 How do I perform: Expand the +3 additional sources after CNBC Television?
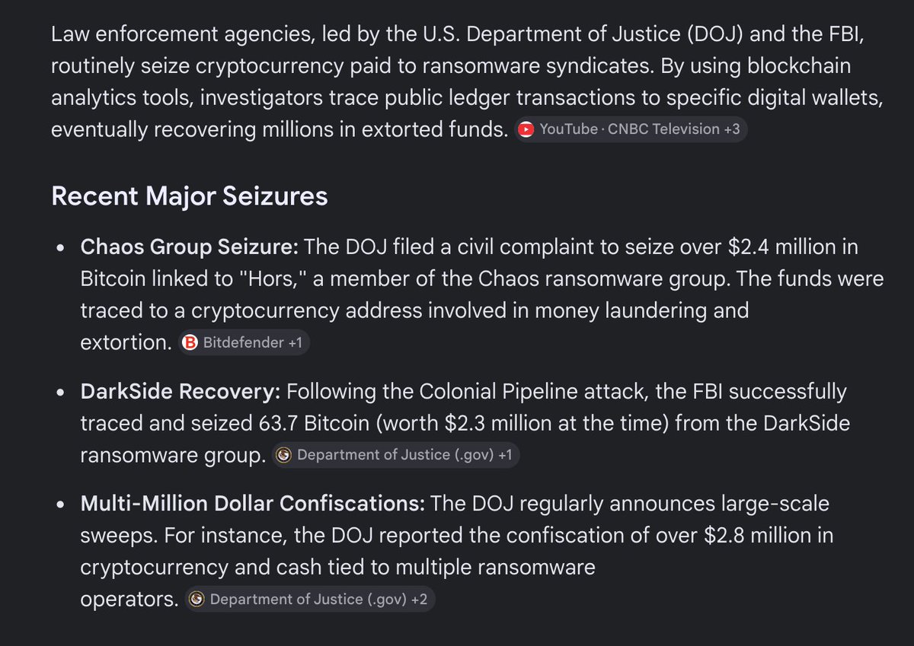(732, 129)
